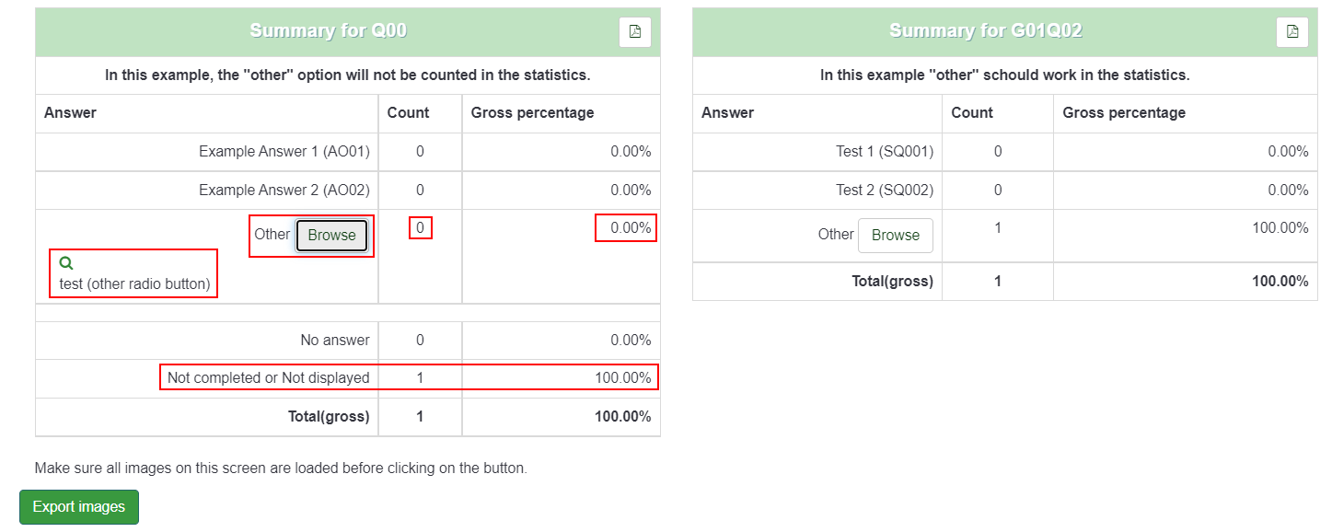Screen dimensions: 1332x532
Task: Click the Gross percentage header in the G01Q02 table
Action: [x=1124, y=113]
